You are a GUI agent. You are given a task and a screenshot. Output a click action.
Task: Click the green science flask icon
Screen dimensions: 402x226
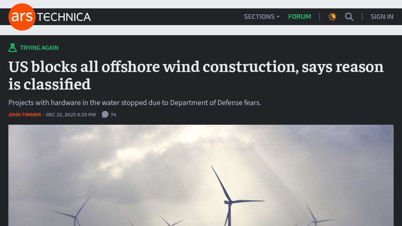13,48
